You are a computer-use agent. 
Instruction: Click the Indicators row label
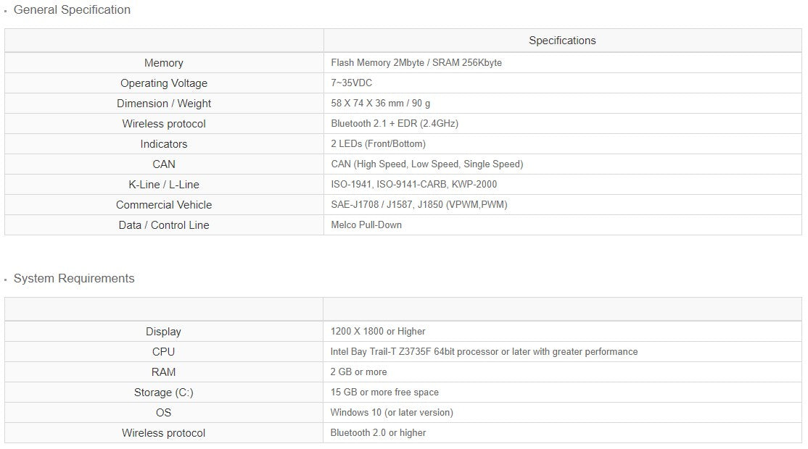click(x=164, y=144)
